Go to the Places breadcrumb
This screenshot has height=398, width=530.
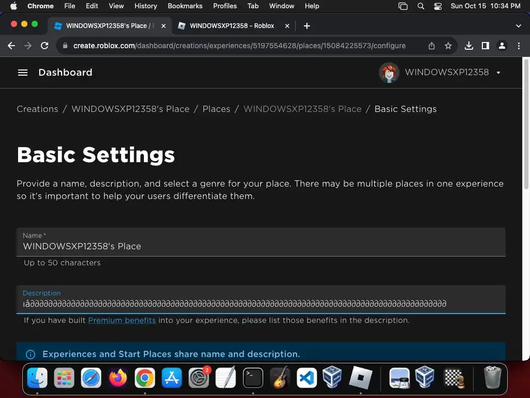click(216, 109)
